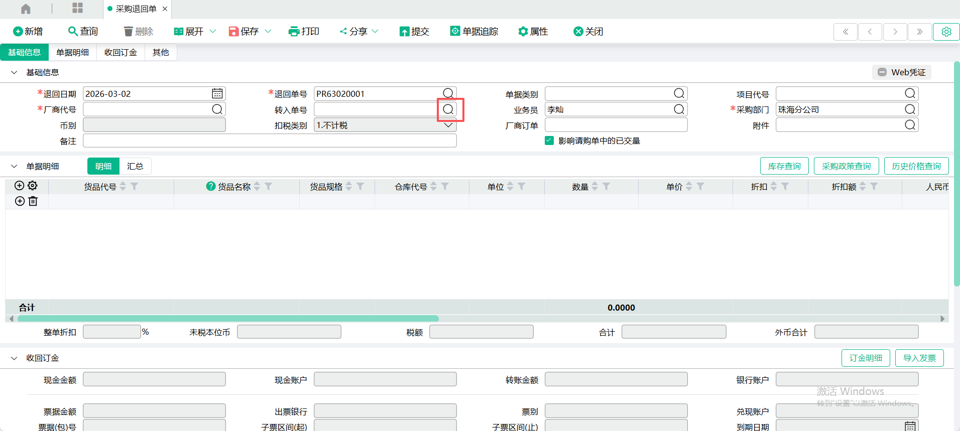Expand the 保存 dropdown arrow
This screenshot has height=431, width=960.
[x=268, y=31]
